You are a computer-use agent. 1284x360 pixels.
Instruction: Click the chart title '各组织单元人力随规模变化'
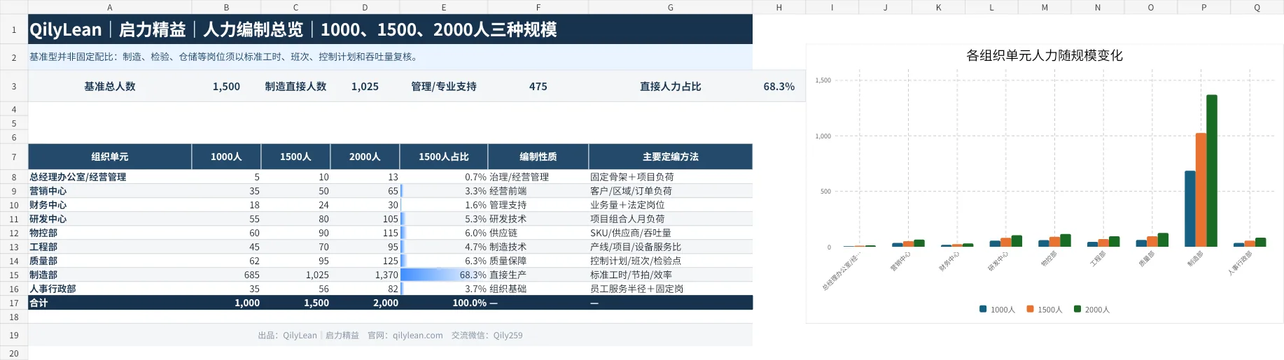[1044, 55]
